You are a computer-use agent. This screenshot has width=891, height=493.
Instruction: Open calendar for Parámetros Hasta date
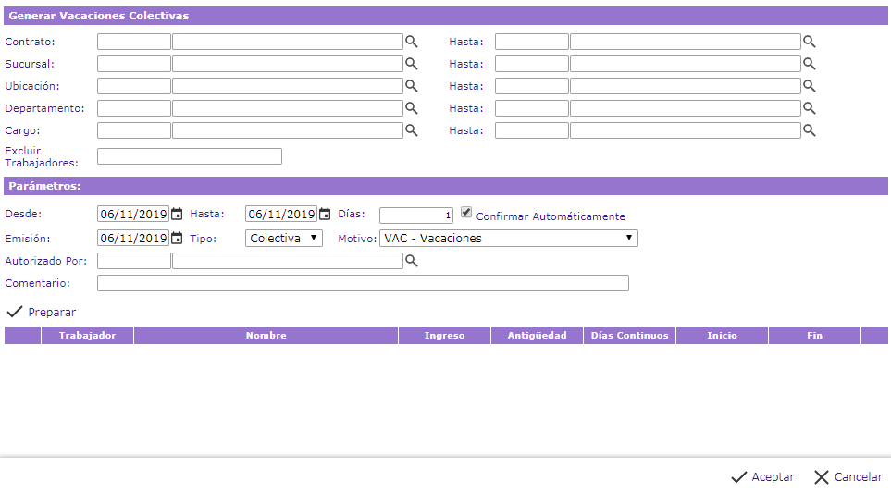click(325, 214)
